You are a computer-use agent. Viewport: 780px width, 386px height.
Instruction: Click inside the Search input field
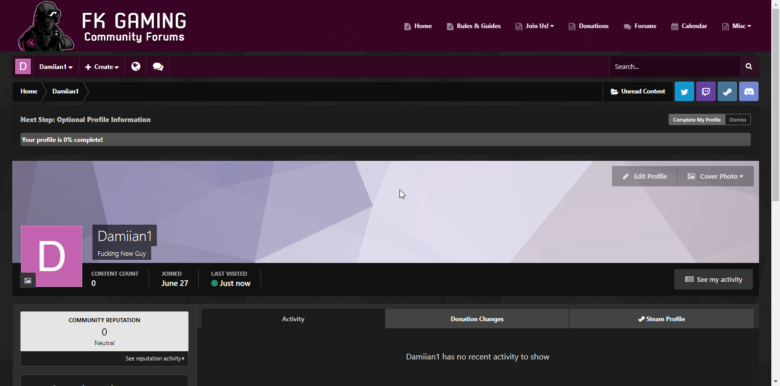[674, 67]
